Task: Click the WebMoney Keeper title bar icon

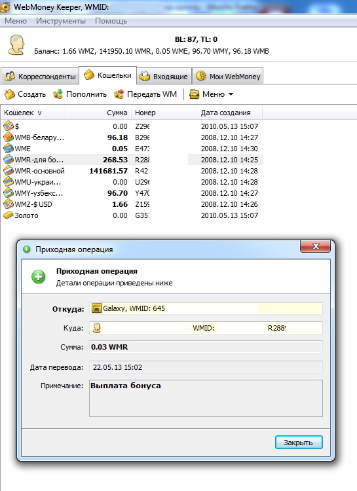Action: tap(5, 7)
